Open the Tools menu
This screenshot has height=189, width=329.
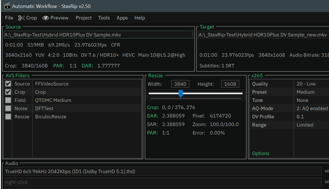[x=104, y=18]
